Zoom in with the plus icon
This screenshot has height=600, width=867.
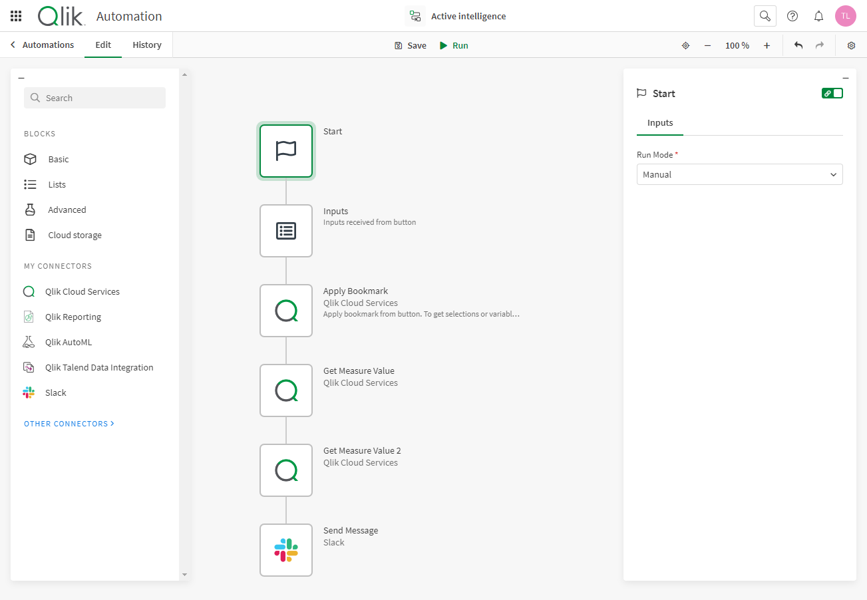click(x=767, y=45)
